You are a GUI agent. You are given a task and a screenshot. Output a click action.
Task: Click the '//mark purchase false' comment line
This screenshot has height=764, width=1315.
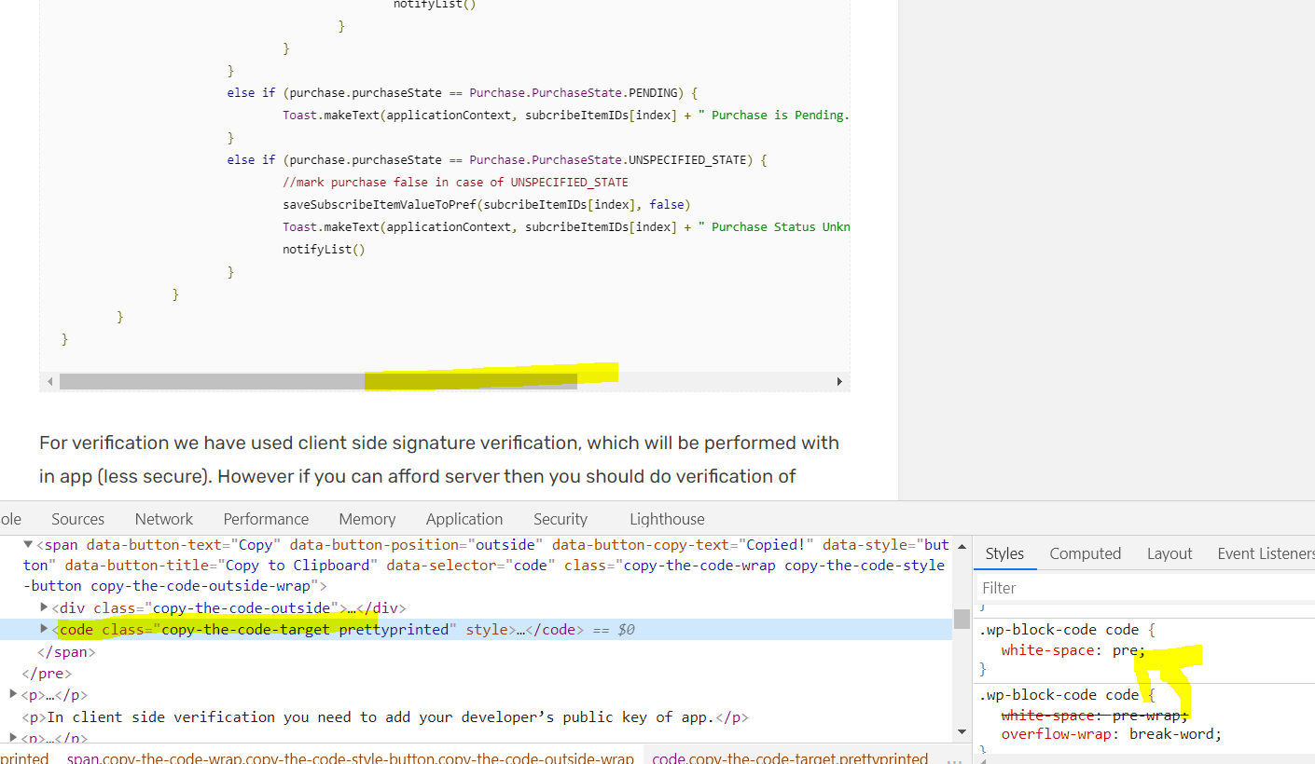455,182
